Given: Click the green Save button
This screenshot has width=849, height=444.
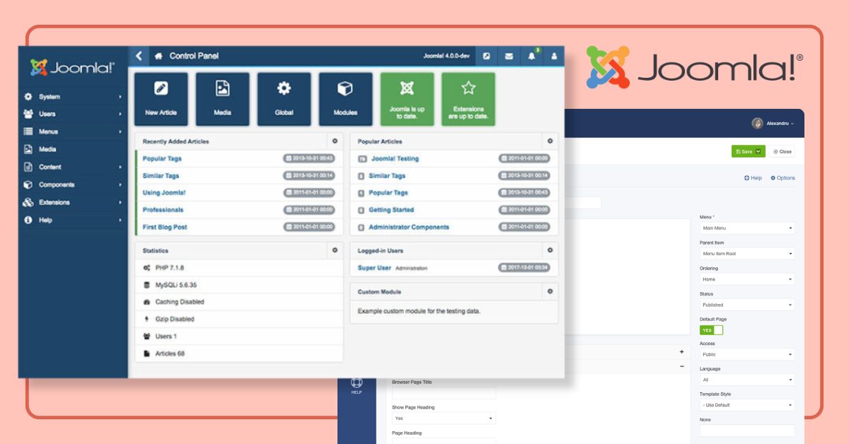Looking at the screenshot, I should click(x=743, y=151).
